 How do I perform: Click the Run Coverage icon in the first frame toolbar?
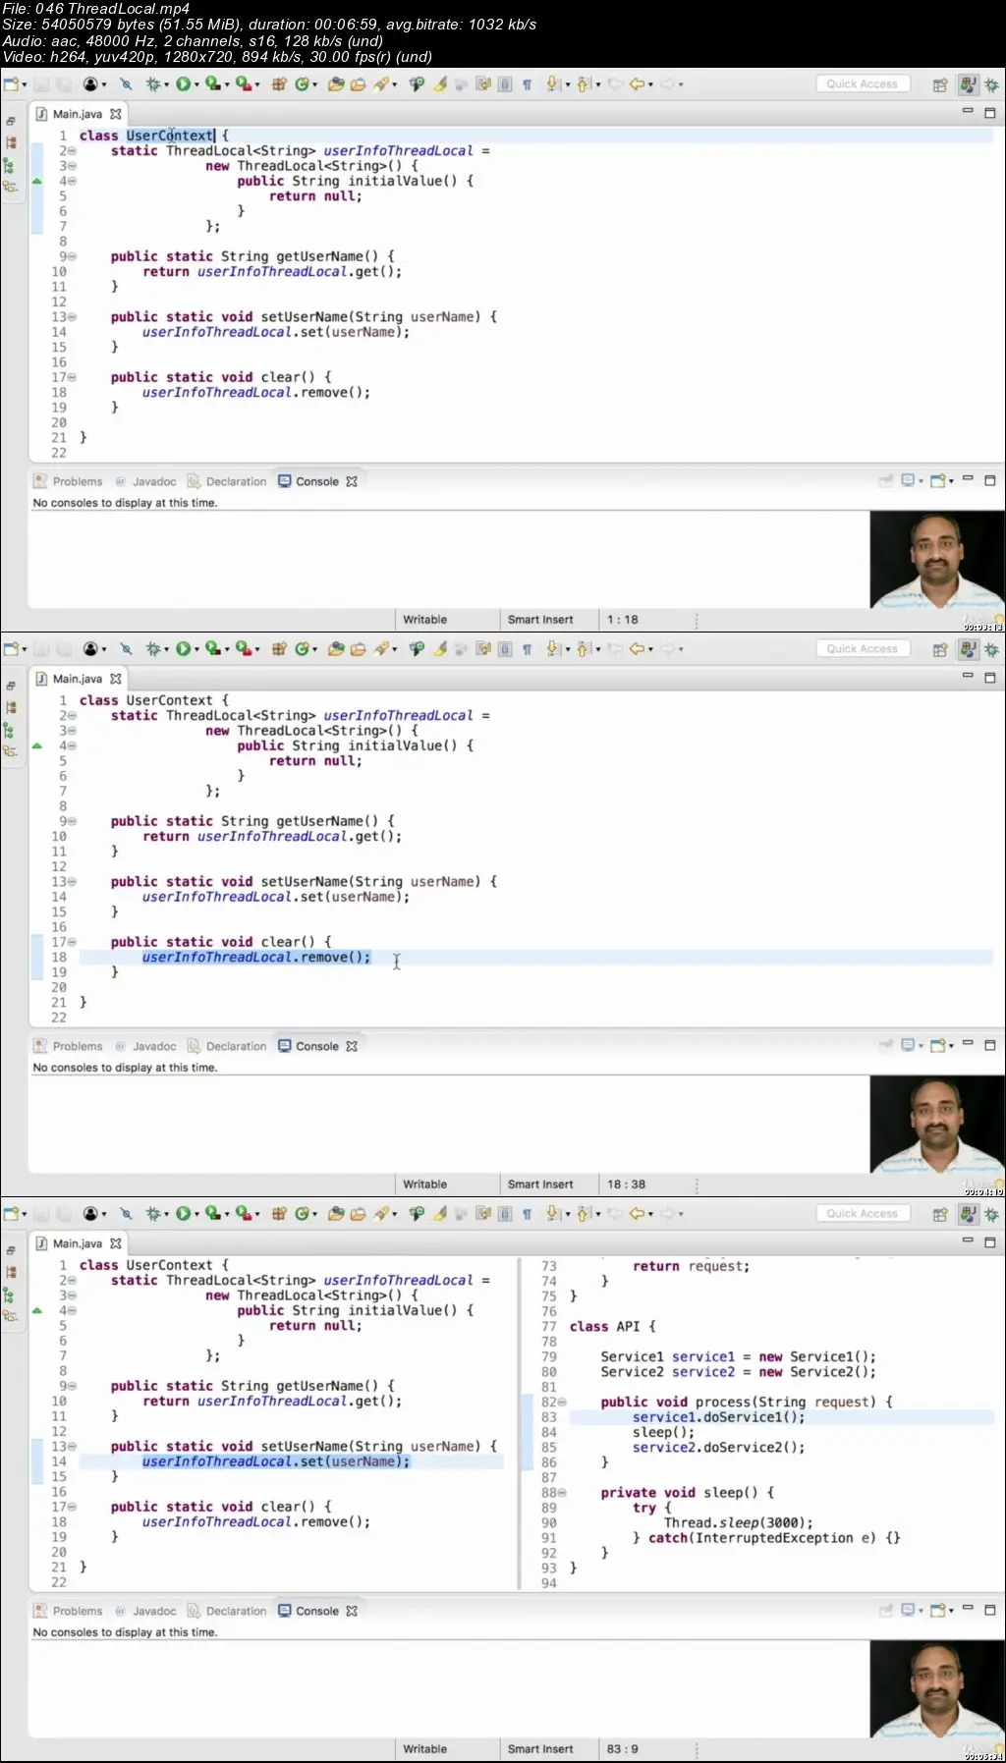(x=212, y=84)
